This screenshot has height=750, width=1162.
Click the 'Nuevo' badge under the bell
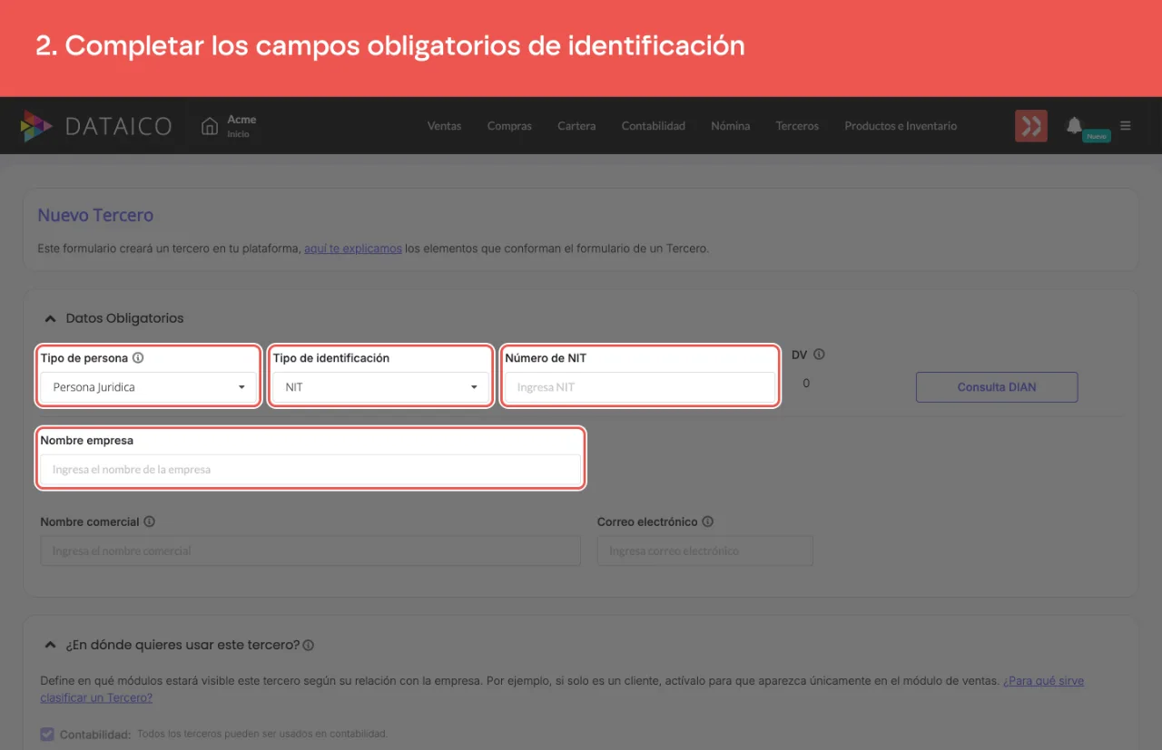point(1097,136)
